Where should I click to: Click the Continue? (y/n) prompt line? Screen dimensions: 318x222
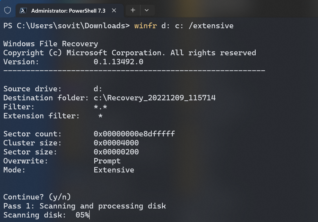point(36,197)
